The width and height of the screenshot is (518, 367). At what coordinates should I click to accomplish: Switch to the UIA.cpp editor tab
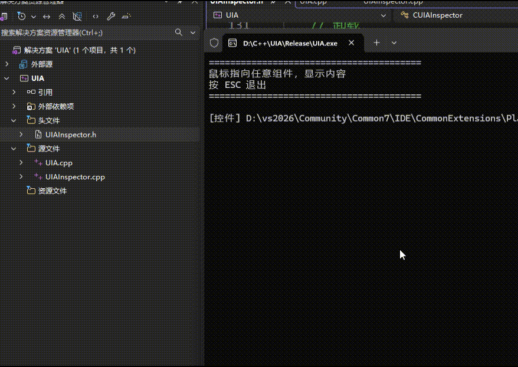313,2
